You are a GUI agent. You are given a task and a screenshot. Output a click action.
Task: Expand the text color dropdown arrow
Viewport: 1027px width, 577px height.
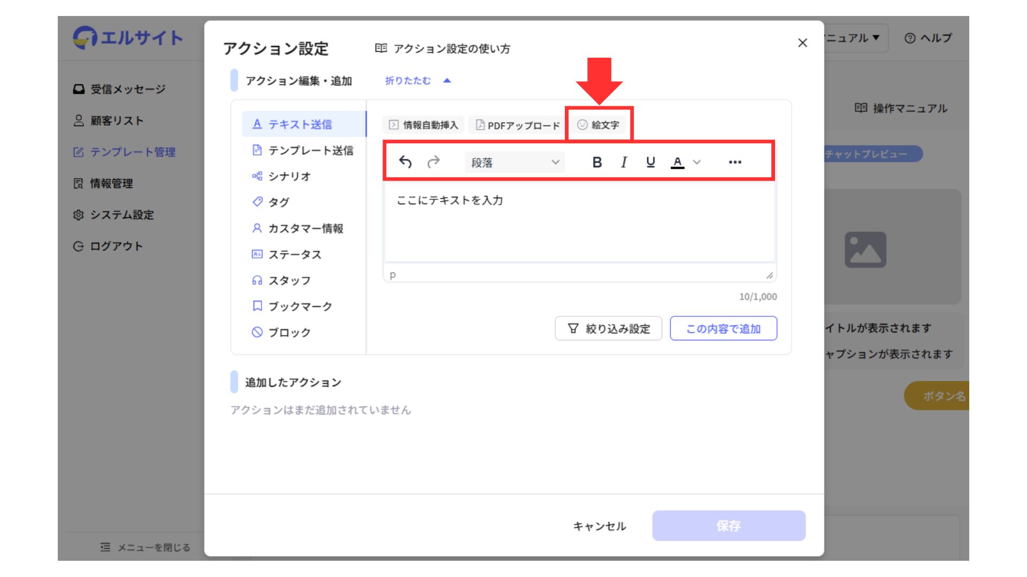pos(697,162)
